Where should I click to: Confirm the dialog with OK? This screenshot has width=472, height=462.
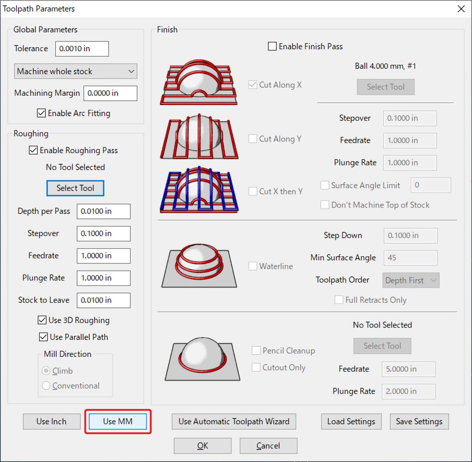point(202,446)
